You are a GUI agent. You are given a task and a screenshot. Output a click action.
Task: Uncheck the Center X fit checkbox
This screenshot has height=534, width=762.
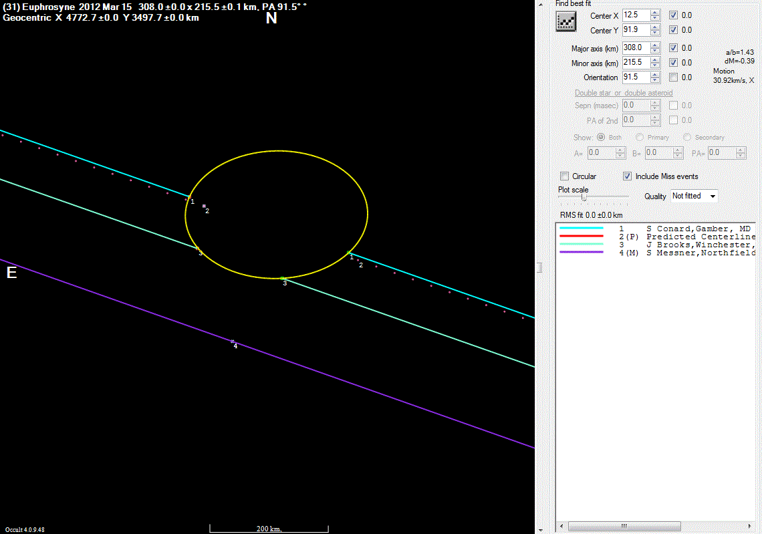(674, 15)
